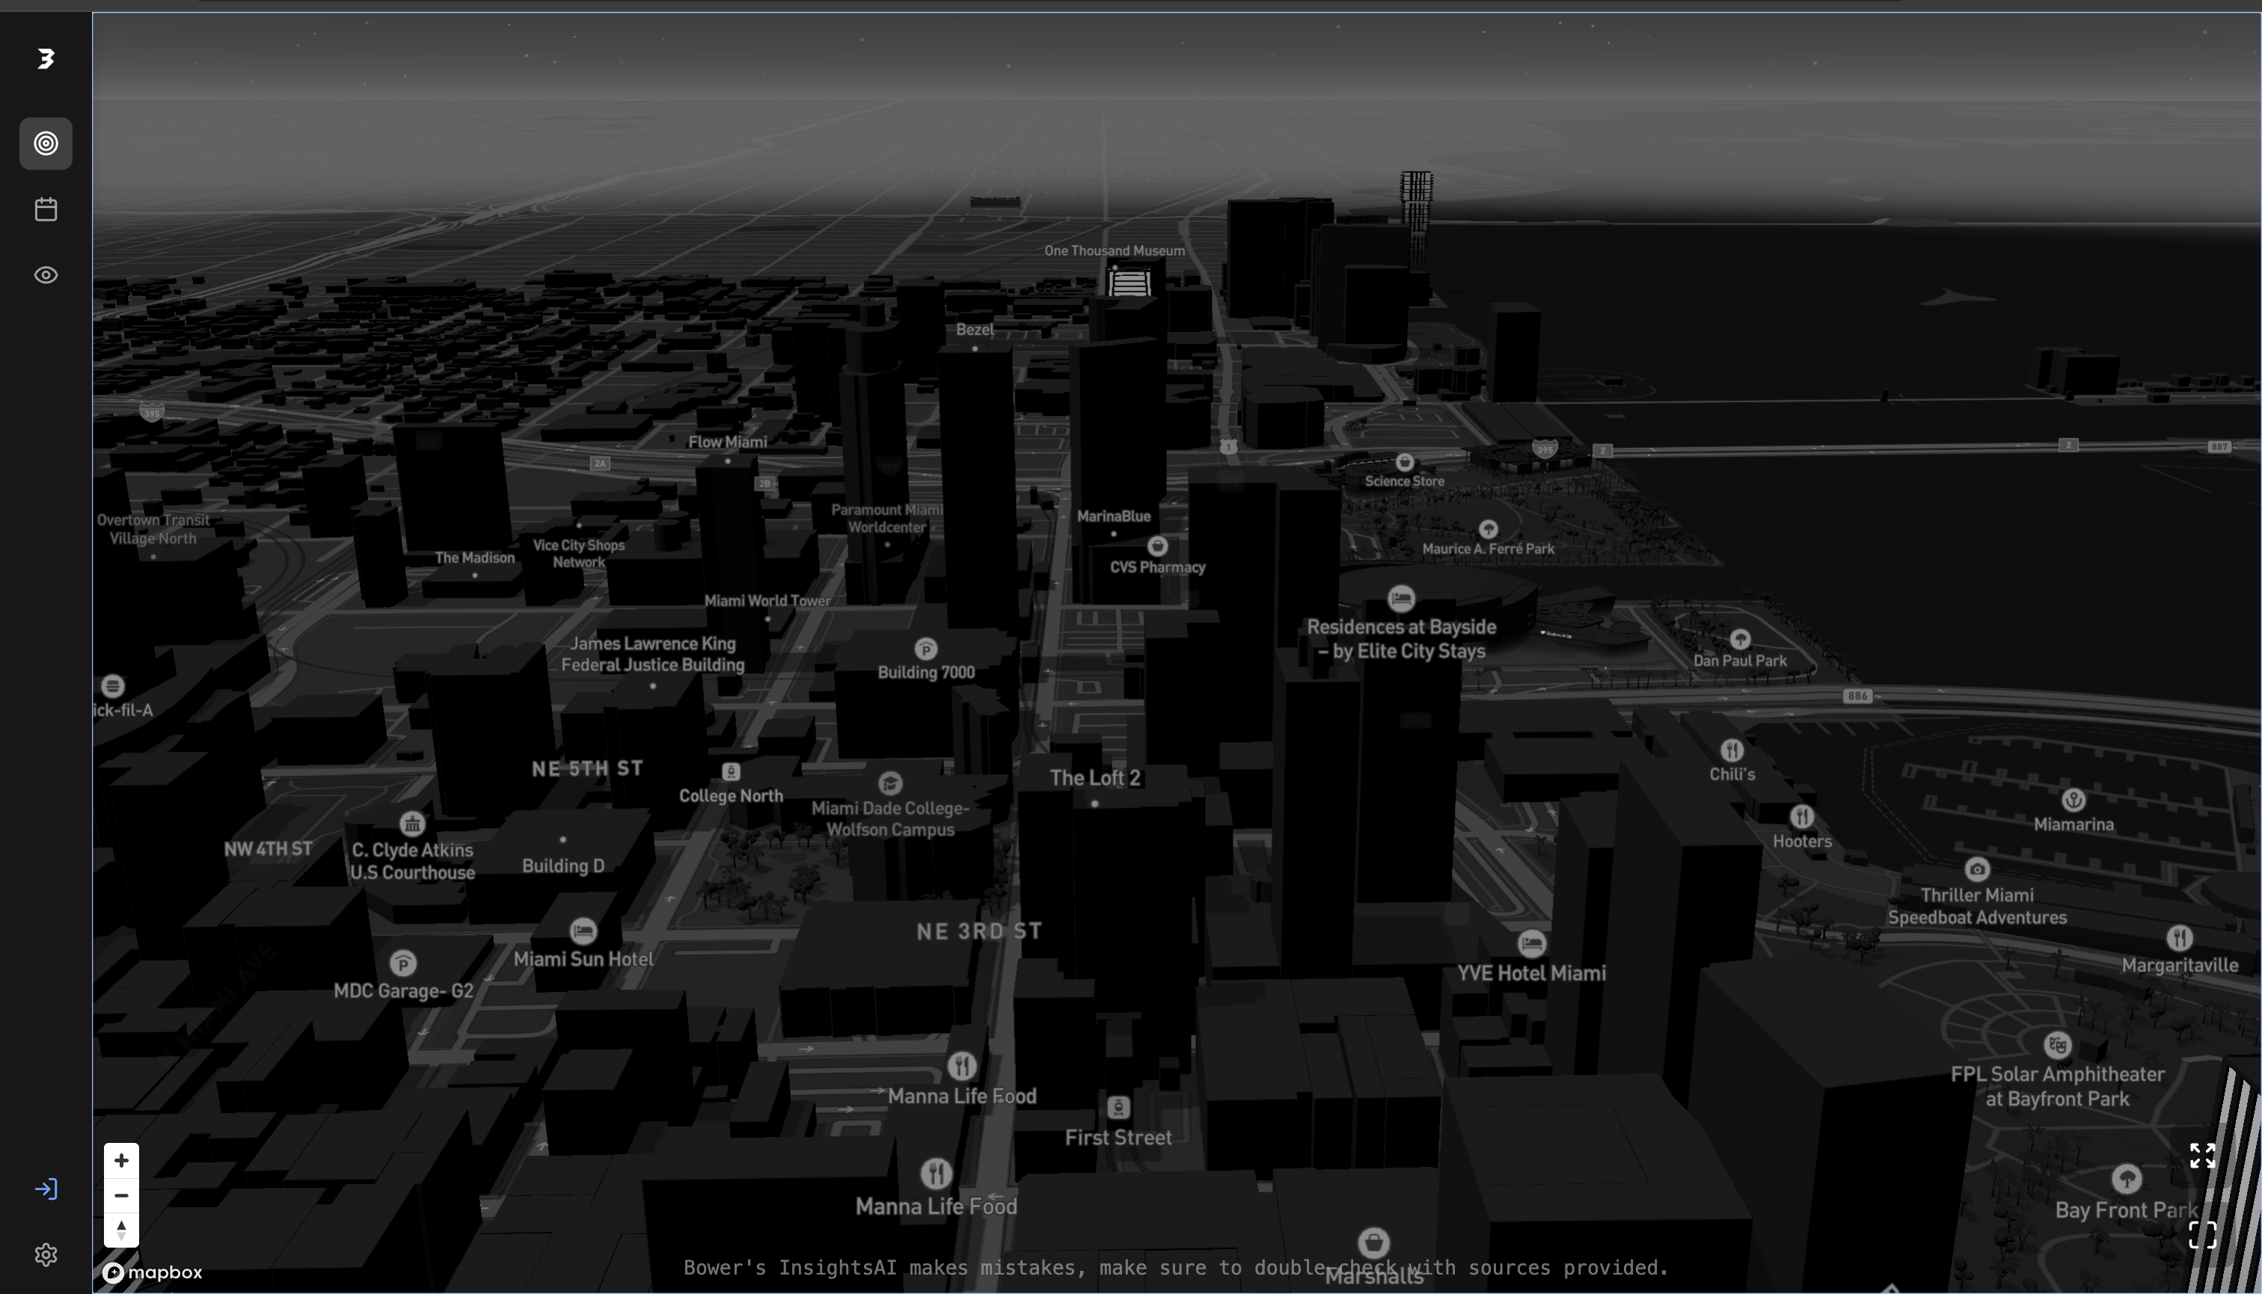
Task: Select the One Thousand Museum building label
Action: coord(1114,250)
